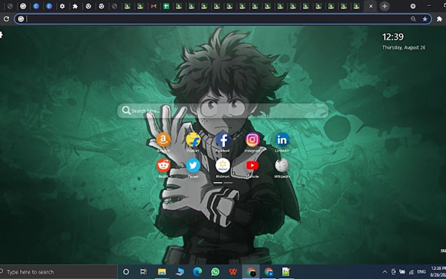The width and height of the screenshot is (446, 279).
Task: Click the reload page button
Action: (6, 19)
